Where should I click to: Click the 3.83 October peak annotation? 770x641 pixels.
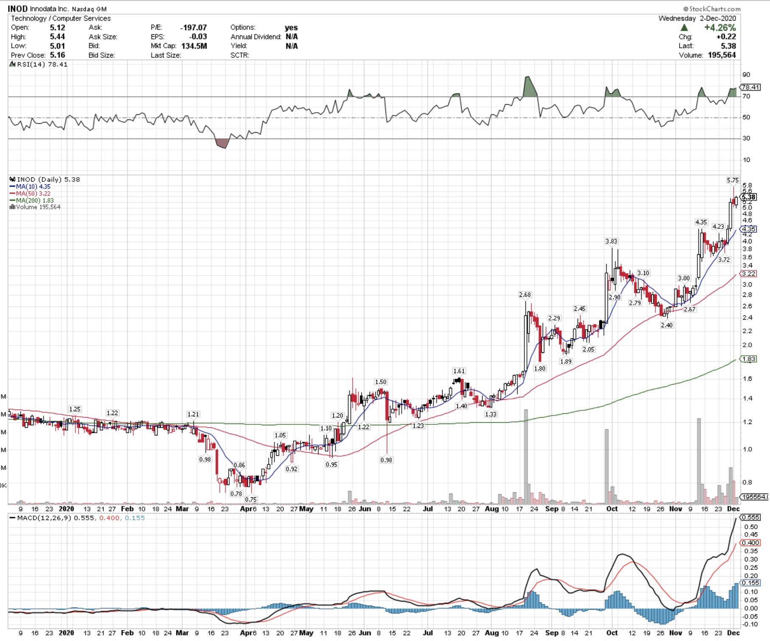611,241
